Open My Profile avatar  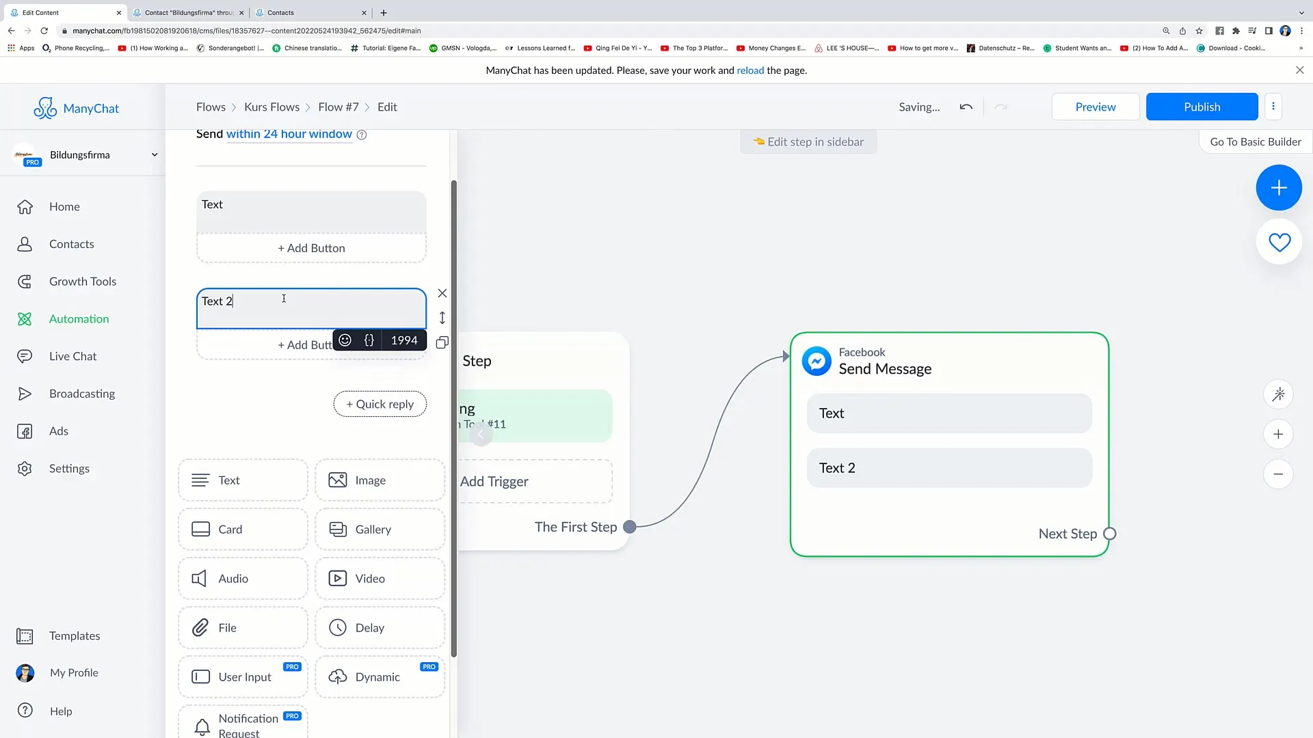pos(25,673)
